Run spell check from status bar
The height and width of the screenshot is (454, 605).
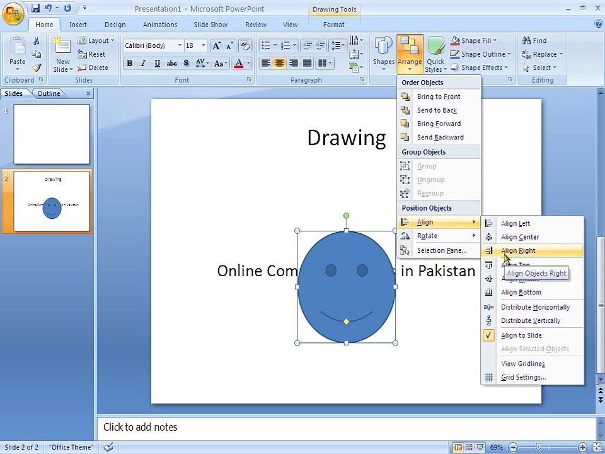pos(108,447)
